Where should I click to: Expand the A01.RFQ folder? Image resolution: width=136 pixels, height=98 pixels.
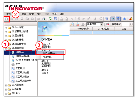(6, 94)
